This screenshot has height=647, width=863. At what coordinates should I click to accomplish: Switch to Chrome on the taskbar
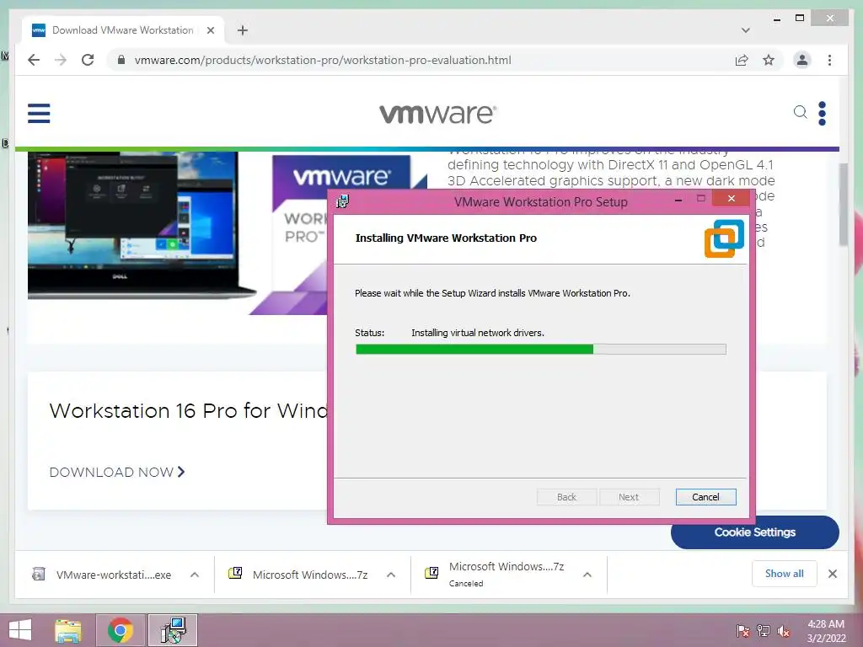121,630
